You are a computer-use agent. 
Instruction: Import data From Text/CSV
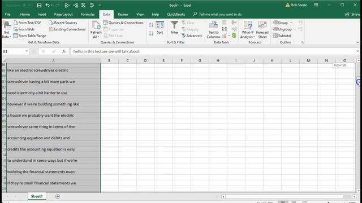point(27,23)
